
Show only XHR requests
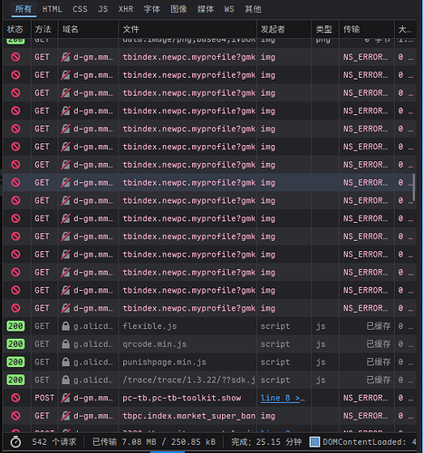coord(126,9)
